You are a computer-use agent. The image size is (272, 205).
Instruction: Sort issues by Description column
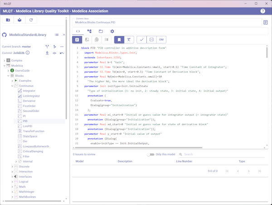(125, 161)
